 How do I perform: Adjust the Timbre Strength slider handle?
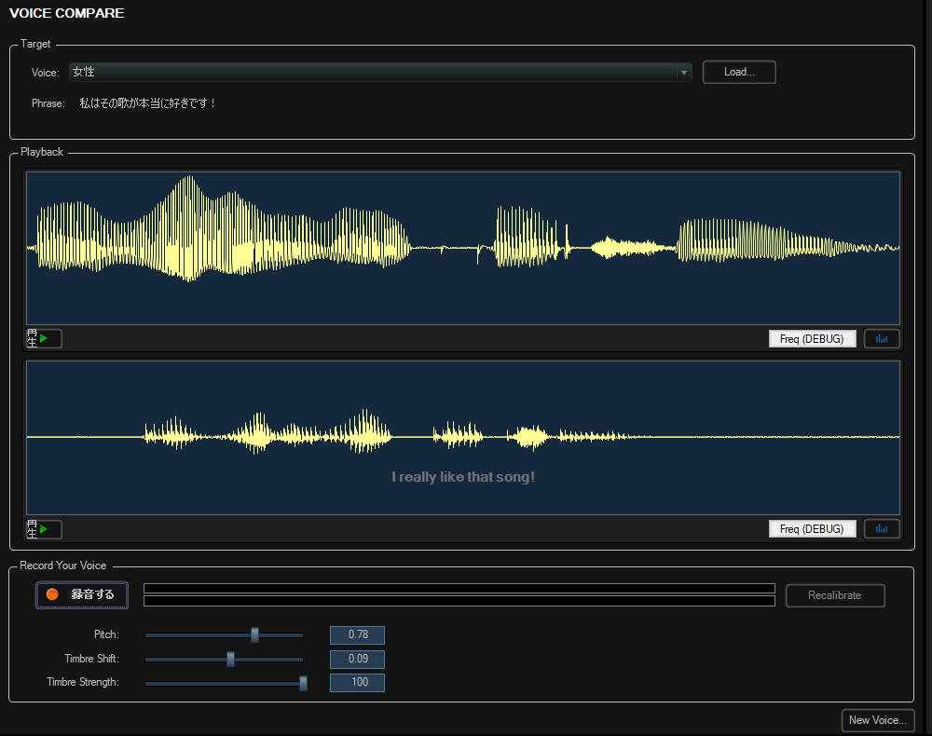[303, 683]
